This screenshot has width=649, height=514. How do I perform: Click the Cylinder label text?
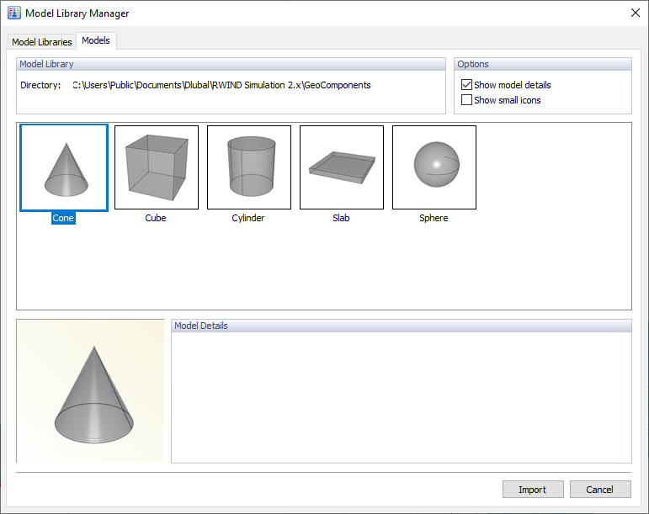click(x=248, y=218)
